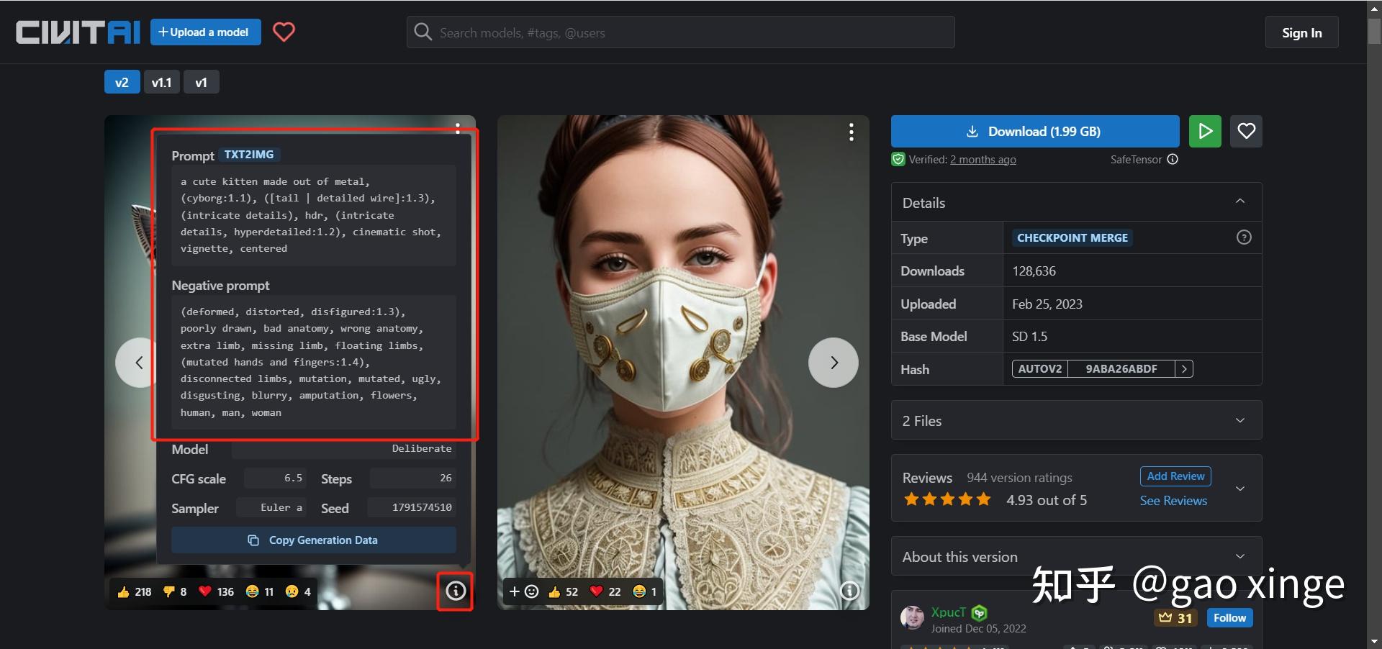Viewport: 1382px width, 649px height.
Task: Open three-dot menu on masked woman image
Action: pos(851,132)
